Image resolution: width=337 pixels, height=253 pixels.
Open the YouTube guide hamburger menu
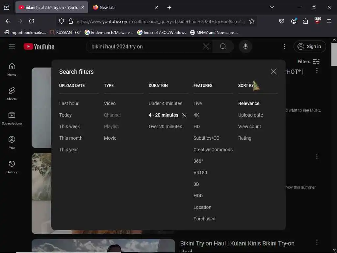[12, 46]
